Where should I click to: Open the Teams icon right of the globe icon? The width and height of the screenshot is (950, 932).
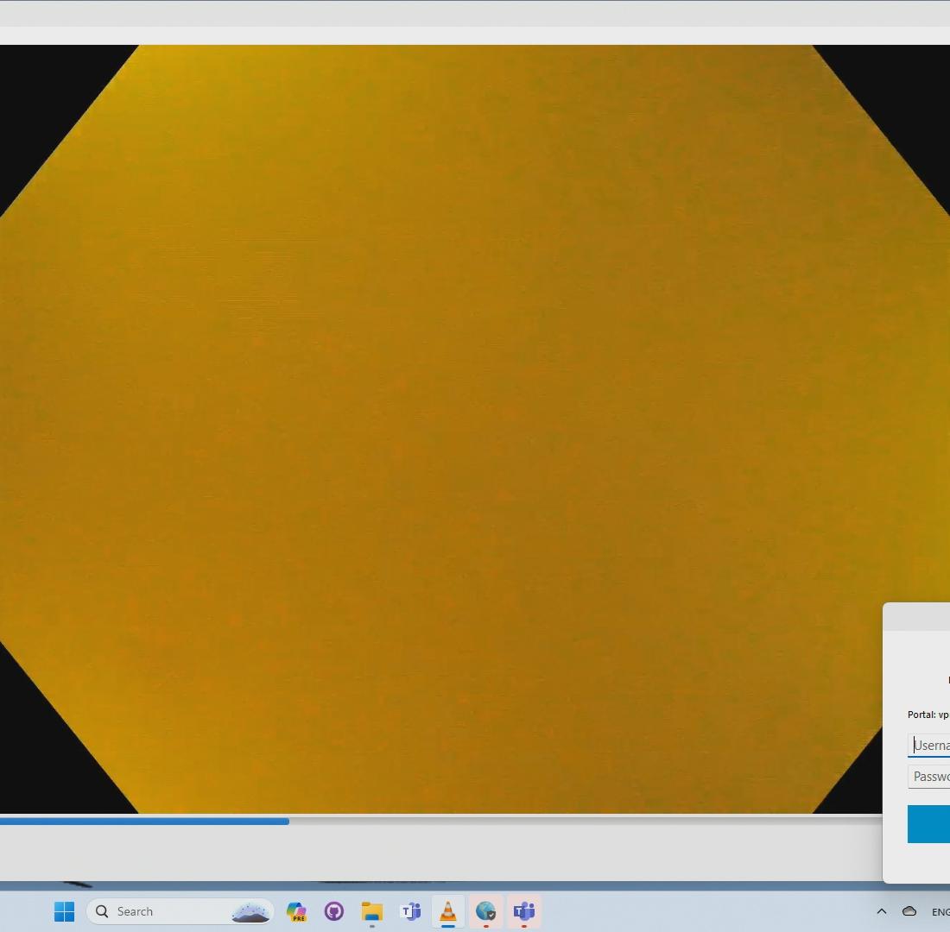coord(524,911)
